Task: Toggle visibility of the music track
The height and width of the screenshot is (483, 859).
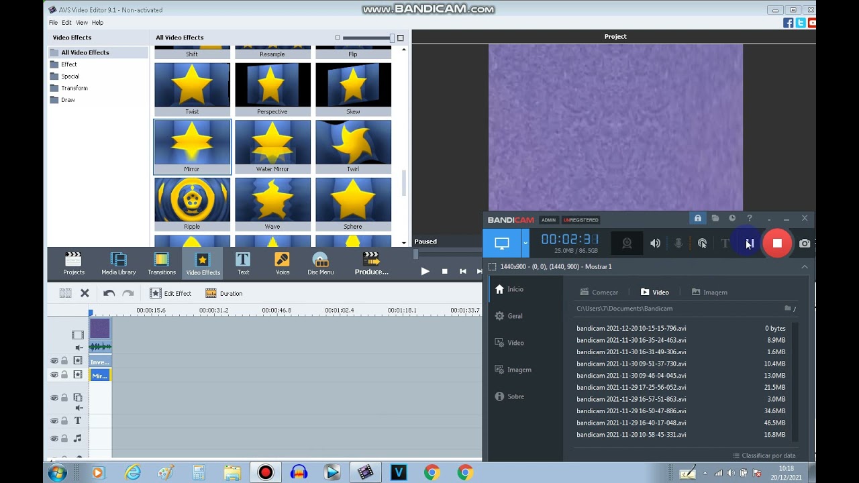Action: (x=54, y=438)
